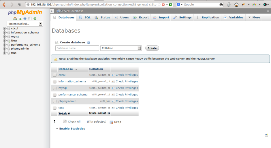This screenshot has width=271, height=148.
Task: Click the color wheel extension icon in browser toolbar
Action: pyautogui.click(x=265, y=5)
